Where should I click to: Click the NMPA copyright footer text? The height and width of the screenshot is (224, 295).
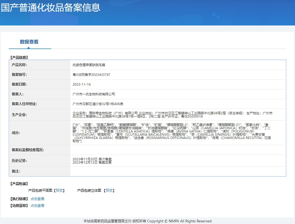(x=147, y=221)
